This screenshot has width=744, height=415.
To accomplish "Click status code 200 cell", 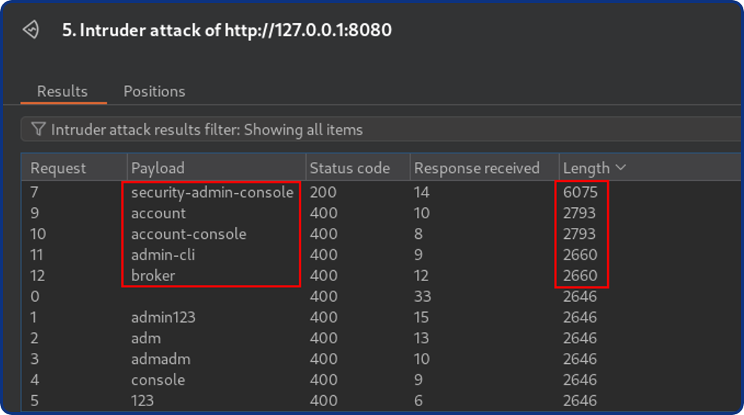I will click(x=322, y=192).
